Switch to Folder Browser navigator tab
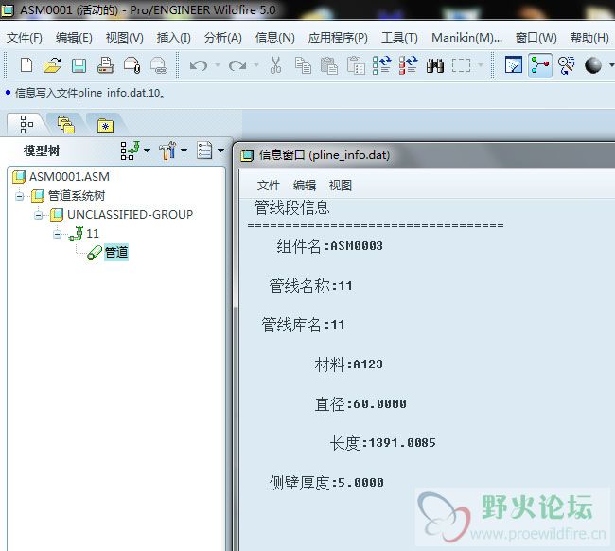Screen dimensions: 615x551 click(x=66, y=124)
